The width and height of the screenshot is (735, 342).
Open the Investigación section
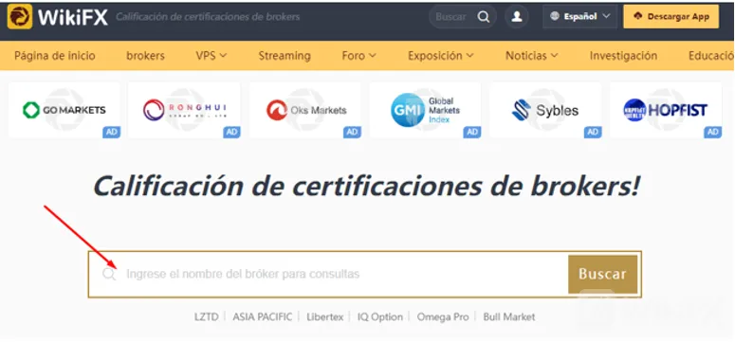[623, 56]
